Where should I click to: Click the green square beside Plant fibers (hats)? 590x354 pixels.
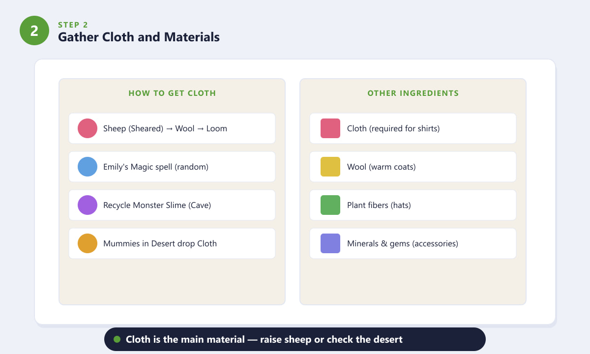point(330,205)
